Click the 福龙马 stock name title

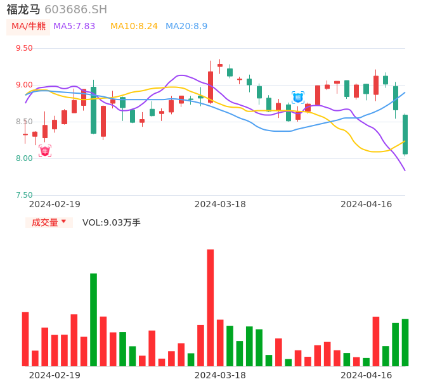pos(23,10)
